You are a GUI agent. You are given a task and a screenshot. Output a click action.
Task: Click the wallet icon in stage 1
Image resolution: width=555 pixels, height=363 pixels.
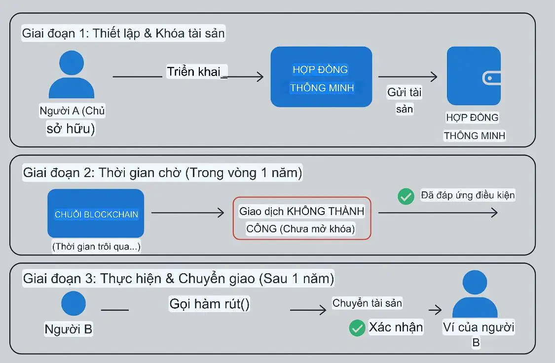tap(474, 75)
